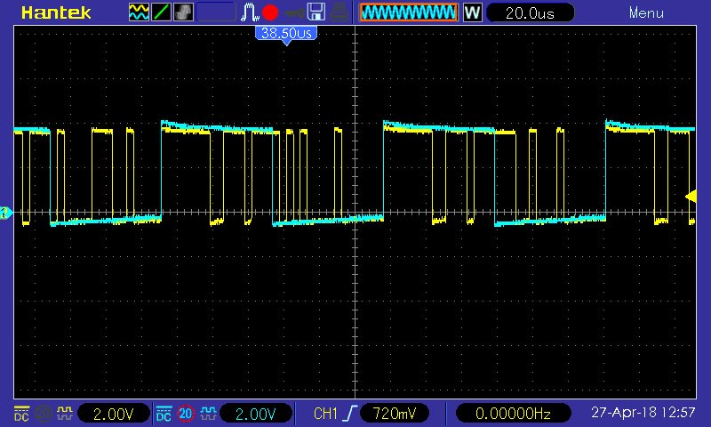Open CH1 yellow 2.00V scale setting
This screenshot has width=711, height=427.
pos(113,414)
